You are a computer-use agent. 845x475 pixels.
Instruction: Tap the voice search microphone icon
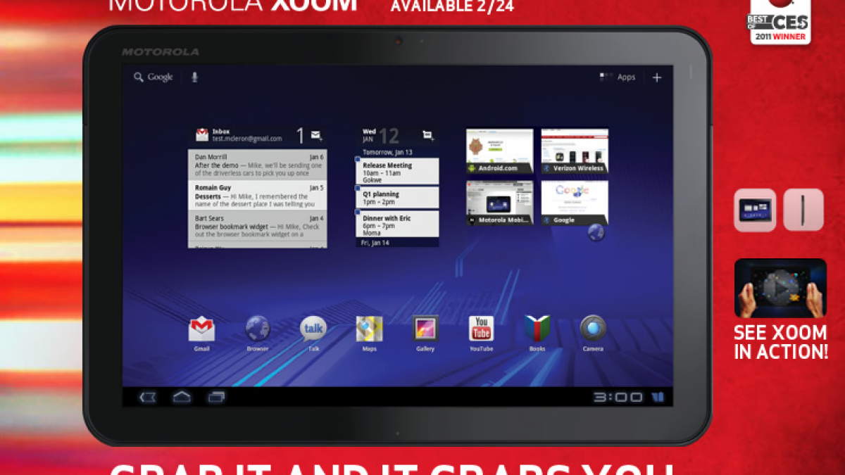pyautogui.click(x=195, y=77)
